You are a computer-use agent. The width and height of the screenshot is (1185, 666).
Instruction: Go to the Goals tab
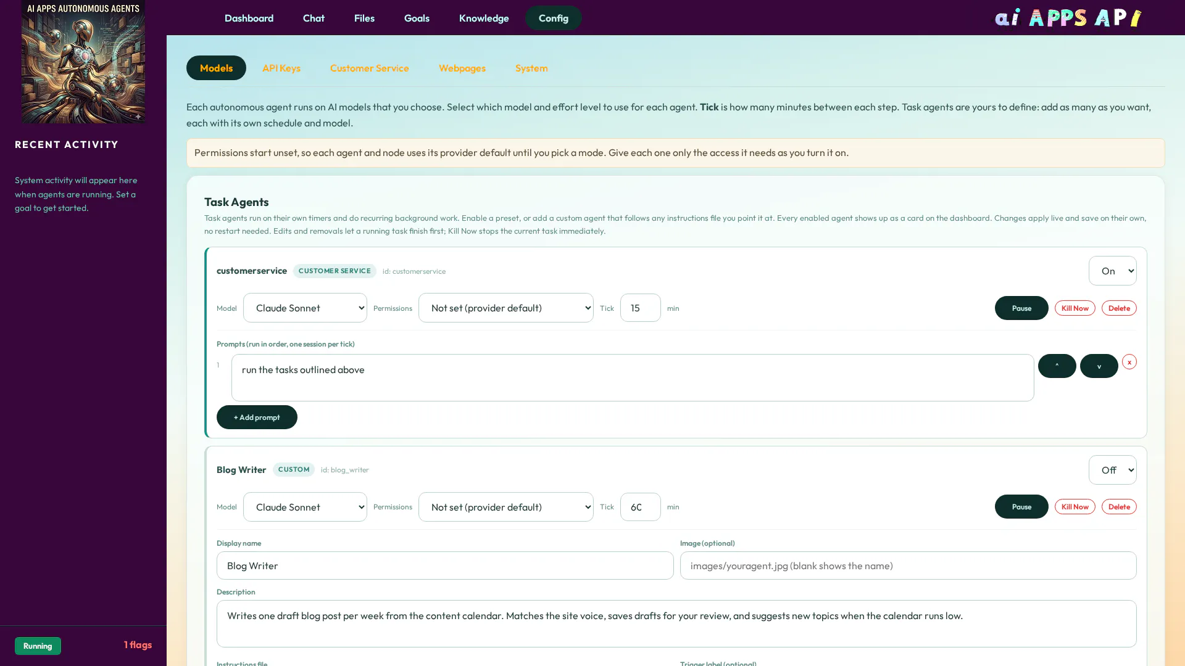pyautogui.click(x=417, y=18)
